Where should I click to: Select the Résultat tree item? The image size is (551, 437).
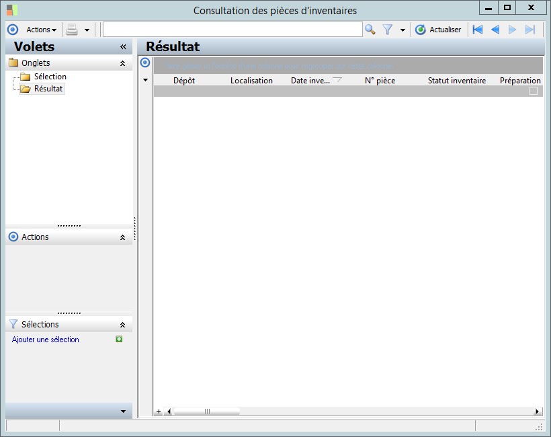pos(48,89)
